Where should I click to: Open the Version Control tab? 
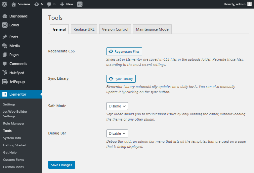[x=115, y=29]
